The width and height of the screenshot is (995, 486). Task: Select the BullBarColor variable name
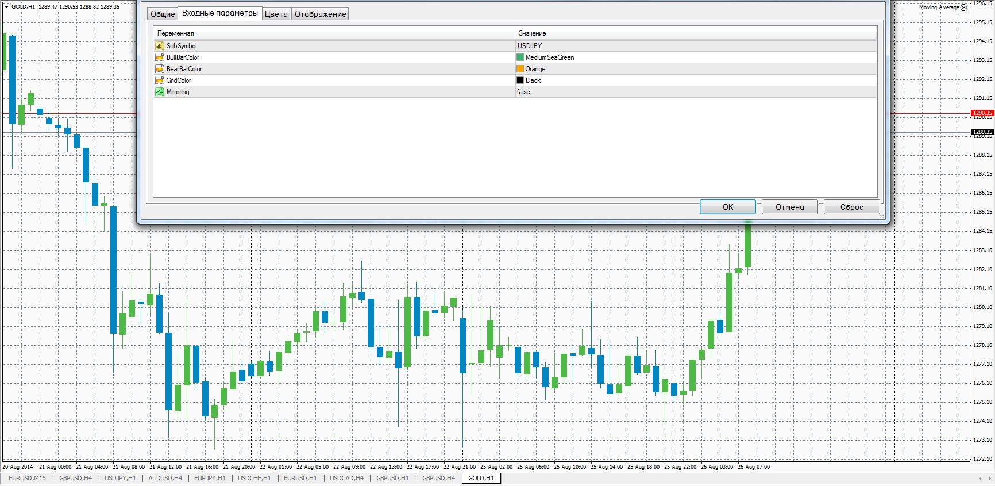pos(183,57)
